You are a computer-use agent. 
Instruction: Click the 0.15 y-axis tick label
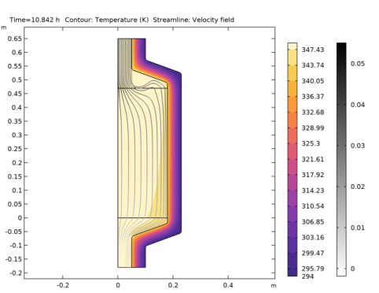[15, 176]
